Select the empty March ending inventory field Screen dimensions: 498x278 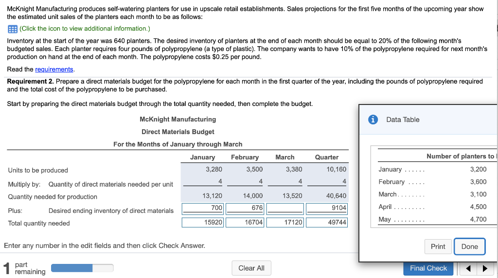click(x=285, y=208)
